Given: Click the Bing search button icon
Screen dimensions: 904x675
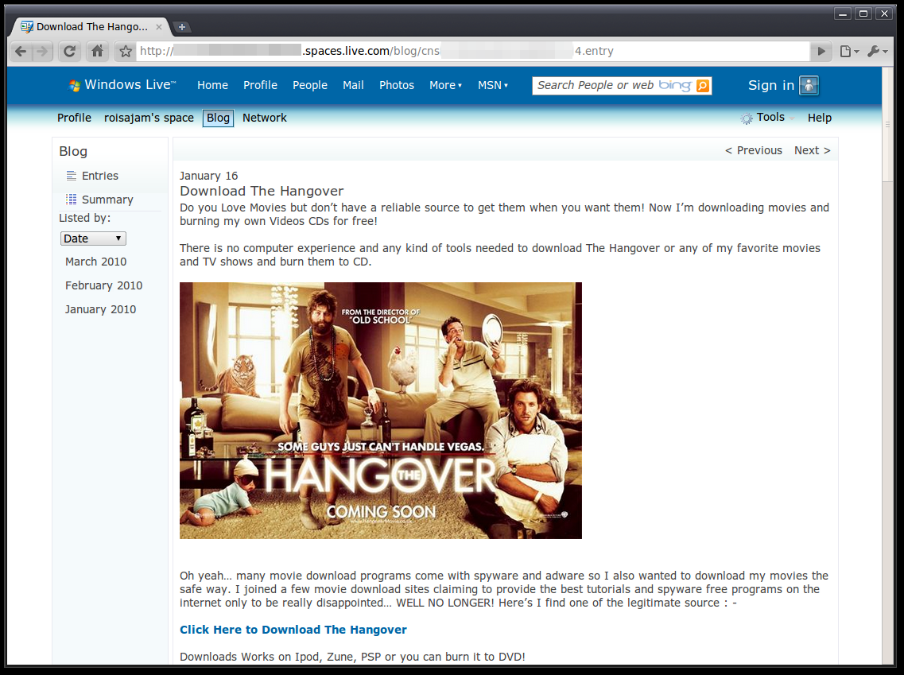Looking at the screenshot, I should pyautogui.click(x=702, y=85).
